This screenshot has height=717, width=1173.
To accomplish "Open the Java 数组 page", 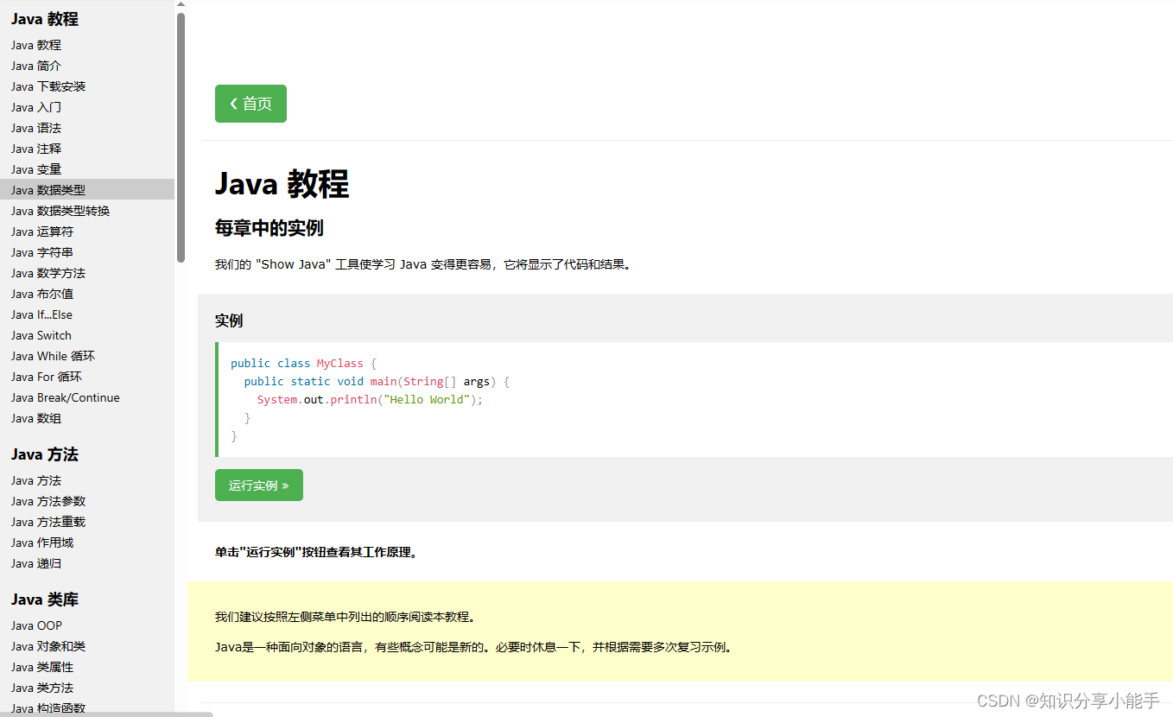I will 35,417.
